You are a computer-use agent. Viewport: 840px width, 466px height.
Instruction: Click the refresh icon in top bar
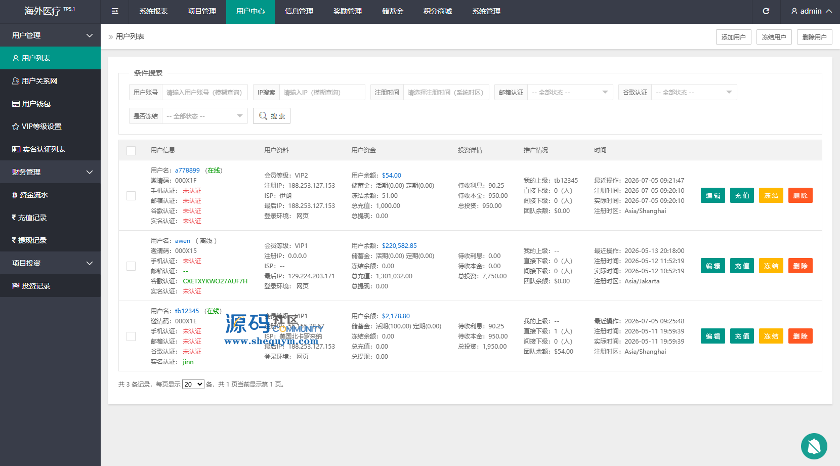tap(766, 11)
